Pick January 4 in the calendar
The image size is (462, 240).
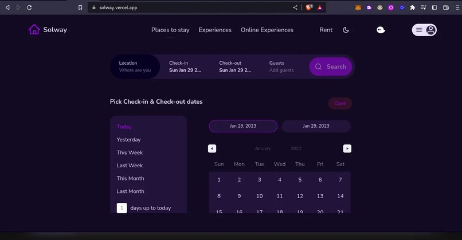280,180
